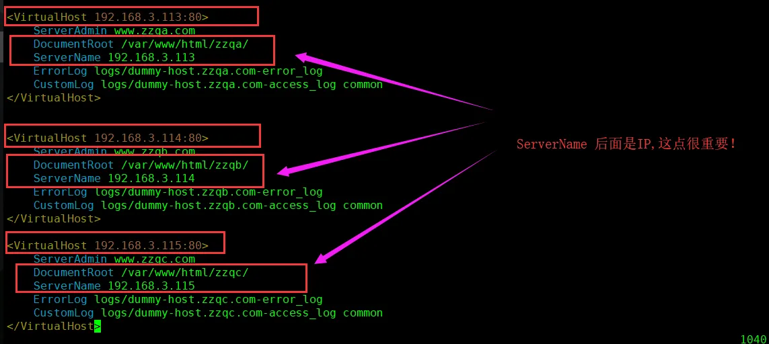
Task: Click the VirtualHost 192.168.3.115:80 opening tag
Action: point(108,245)
